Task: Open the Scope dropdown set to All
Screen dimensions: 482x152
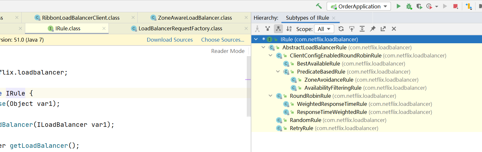Action: pyautogui.click(x=324, y=29)
